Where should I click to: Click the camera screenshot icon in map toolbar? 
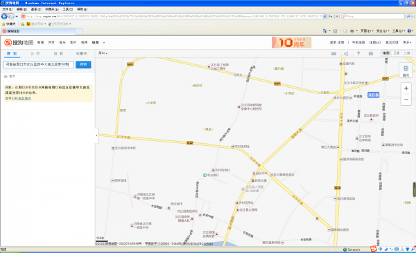[371, 53]
